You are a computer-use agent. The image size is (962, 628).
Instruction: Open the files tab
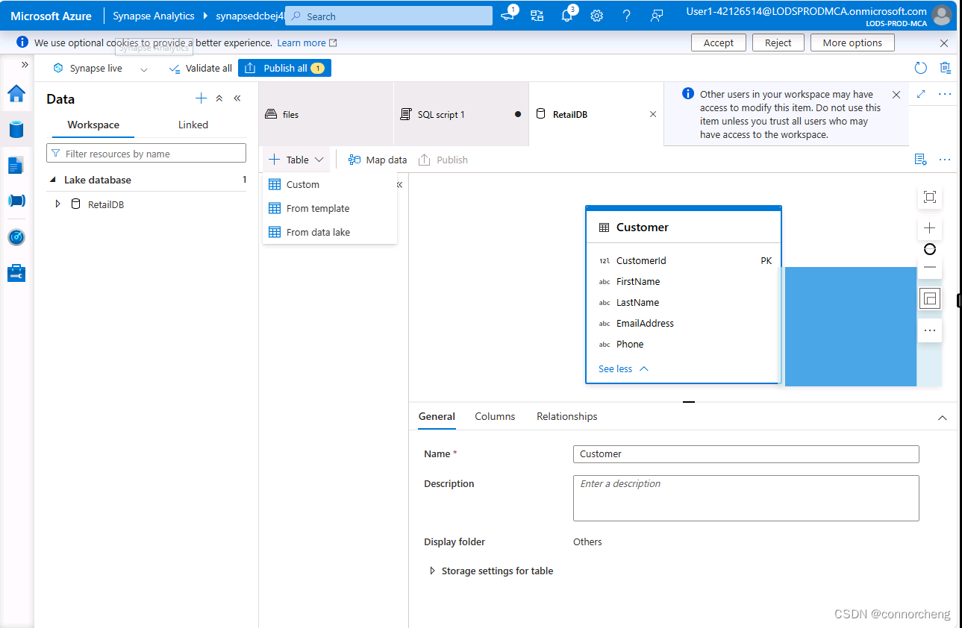pos(326,114)
